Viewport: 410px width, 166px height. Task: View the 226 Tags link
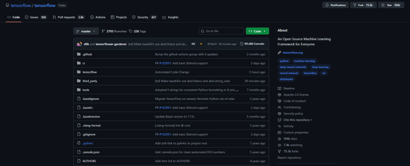[138, 31]
